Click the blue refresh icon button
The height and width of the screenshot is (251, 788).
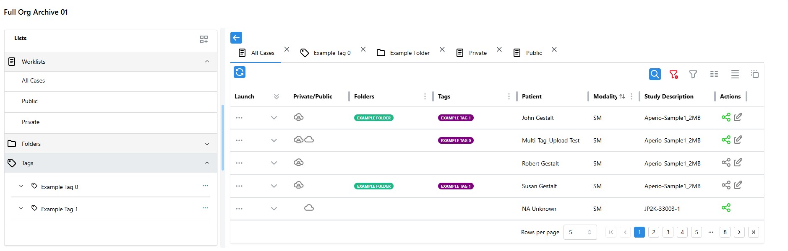(x=240, y=72)
